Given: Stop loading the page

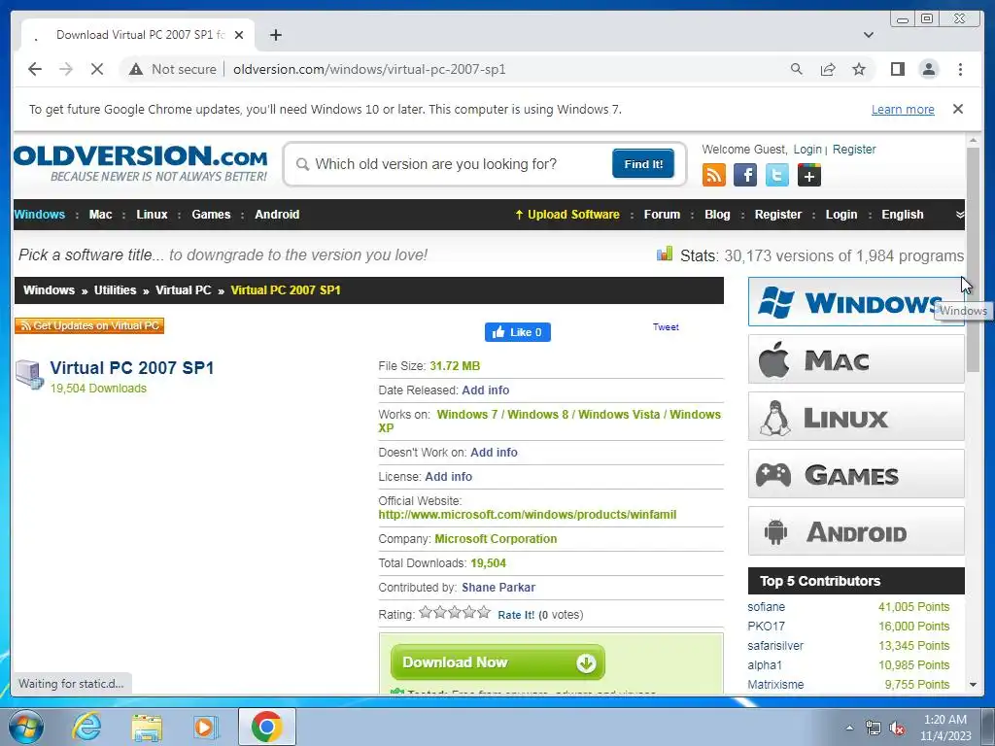Looking at the screenshot, I should [97, 69].
